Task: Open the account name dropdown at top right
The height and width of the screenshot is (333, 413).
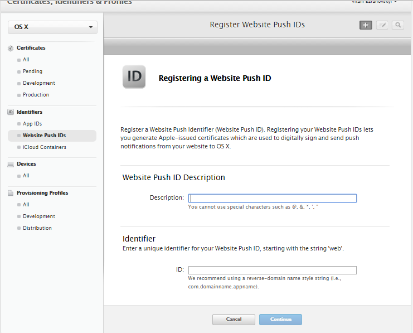Action: click(x=374, y=2)
